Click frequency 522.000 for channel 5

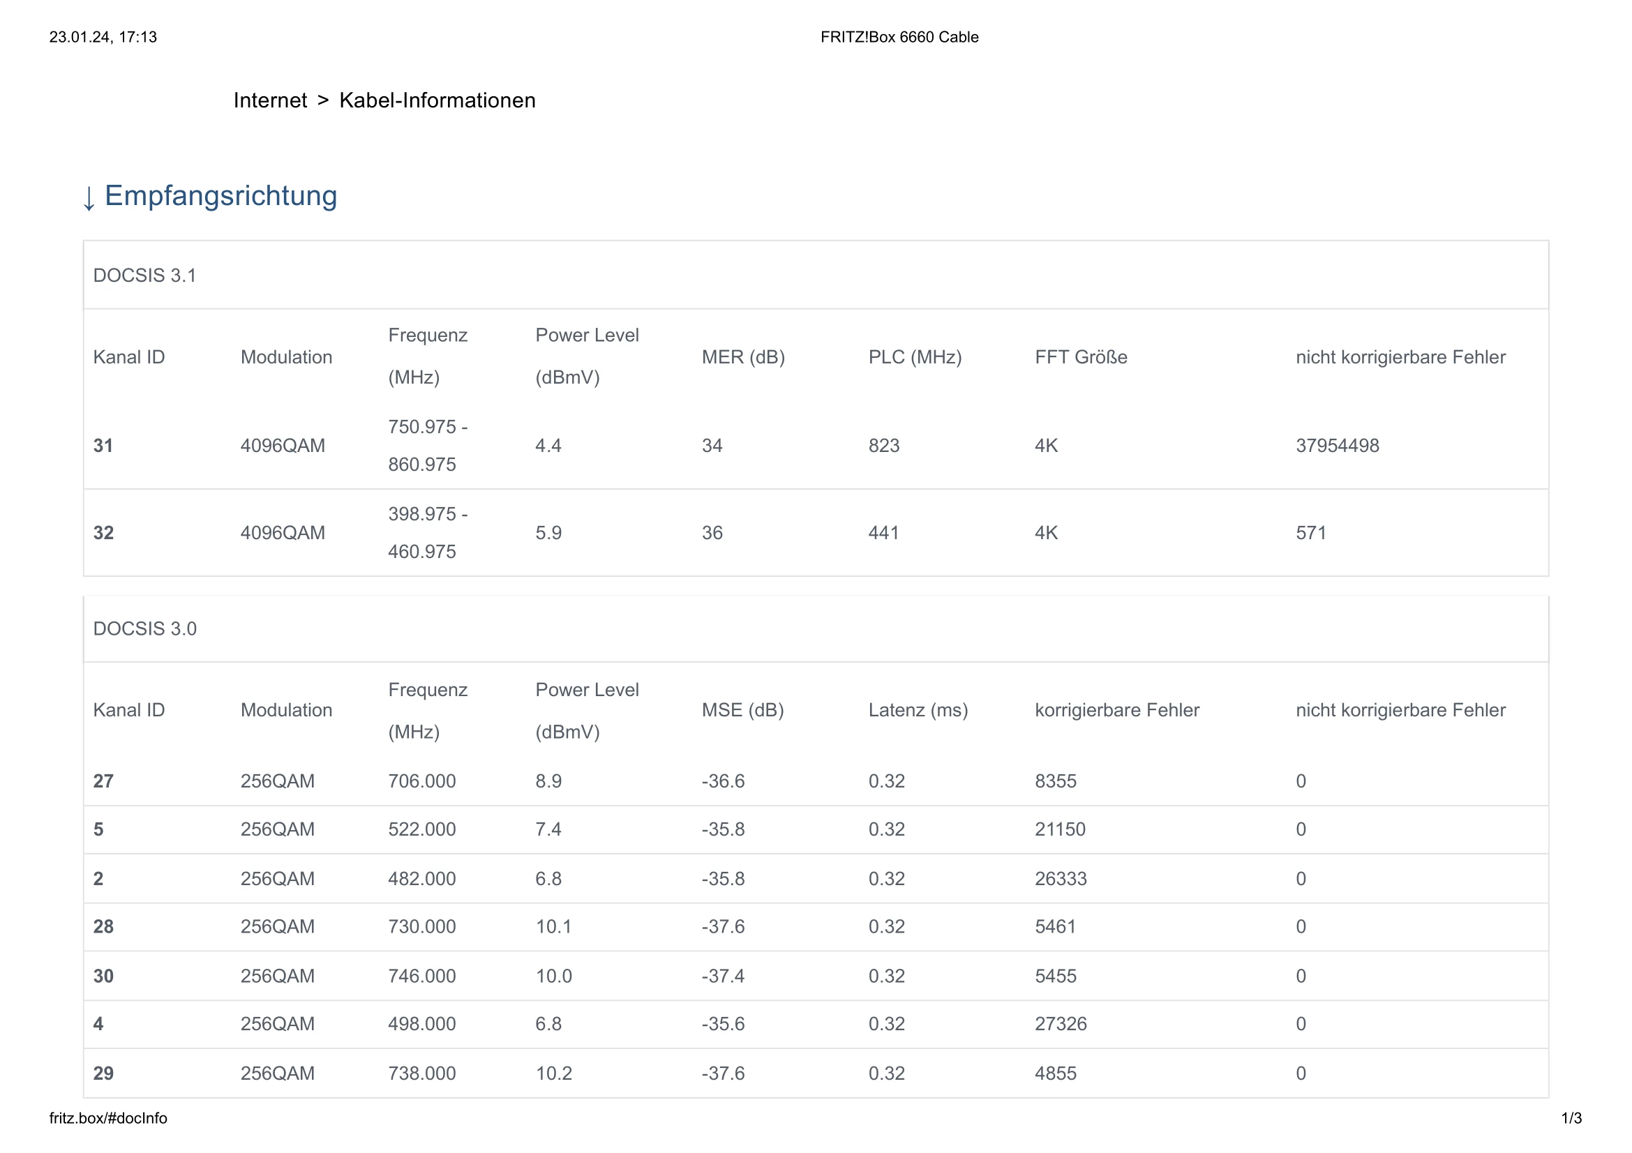421,829
